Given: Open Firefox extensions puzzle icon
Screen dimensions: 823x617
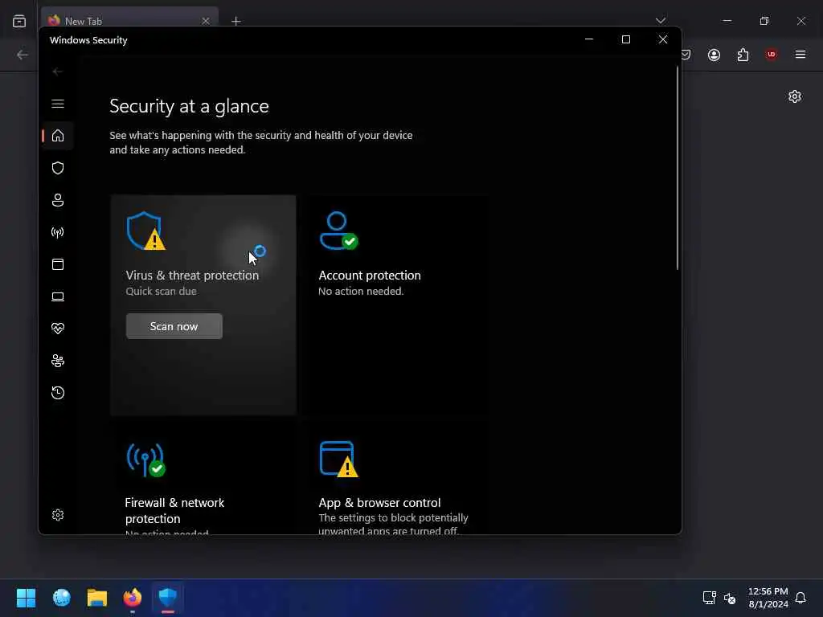Looking at the screenshot, I should click(743, 55).
